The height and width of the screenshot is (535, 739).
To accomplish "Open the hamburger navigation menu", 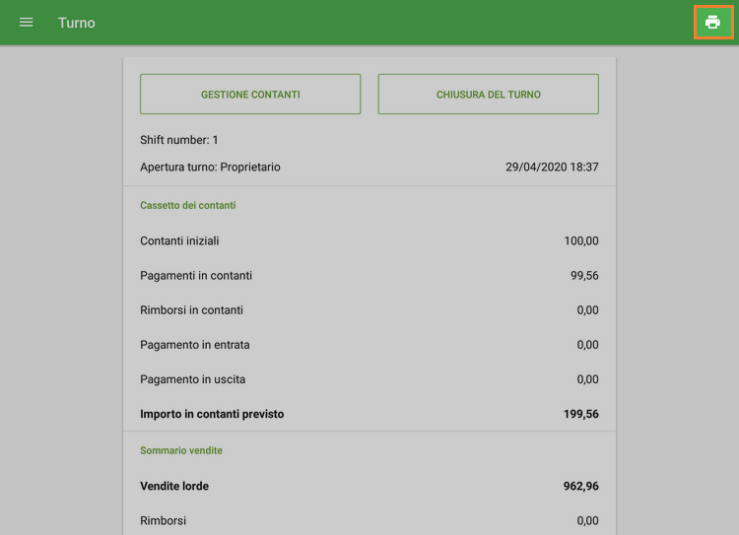I will (27, 22).
